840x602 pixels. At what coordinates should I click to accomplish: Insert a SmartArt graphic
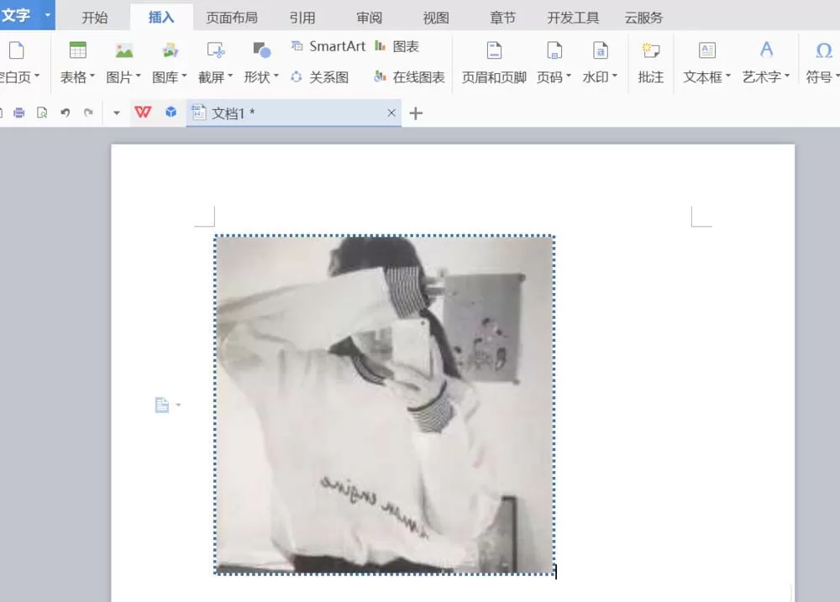tap(328, 46)
